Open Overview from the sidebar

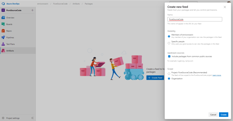(18, 18)
